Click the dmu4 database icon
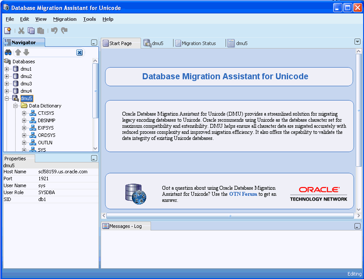 [16, 91]
